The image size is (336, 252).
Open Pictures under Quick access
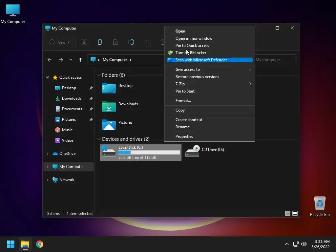tap(69, 119)
